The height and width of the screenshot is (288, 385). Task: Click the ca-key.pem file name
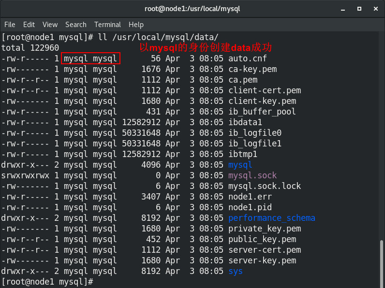tap(252, 69)
